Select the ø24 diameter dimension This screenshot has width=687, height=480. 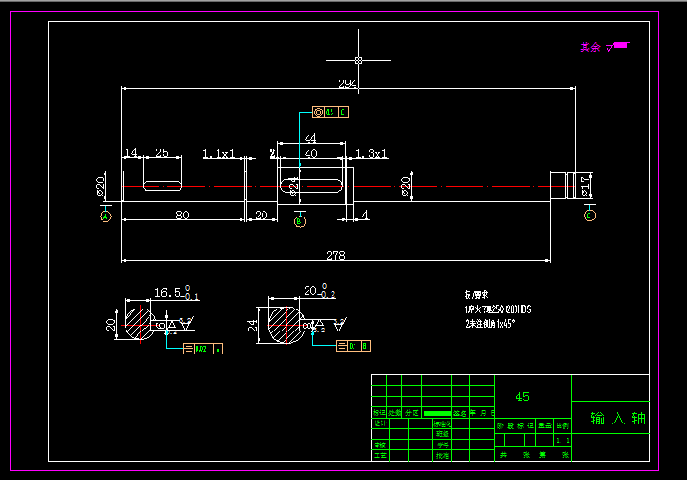293,187
